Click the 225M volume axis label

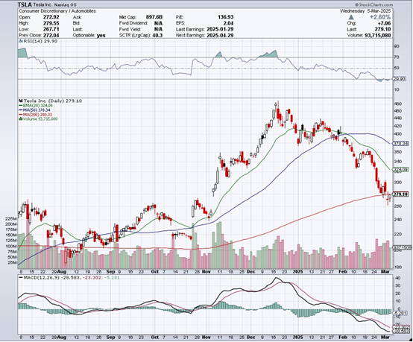11,218
